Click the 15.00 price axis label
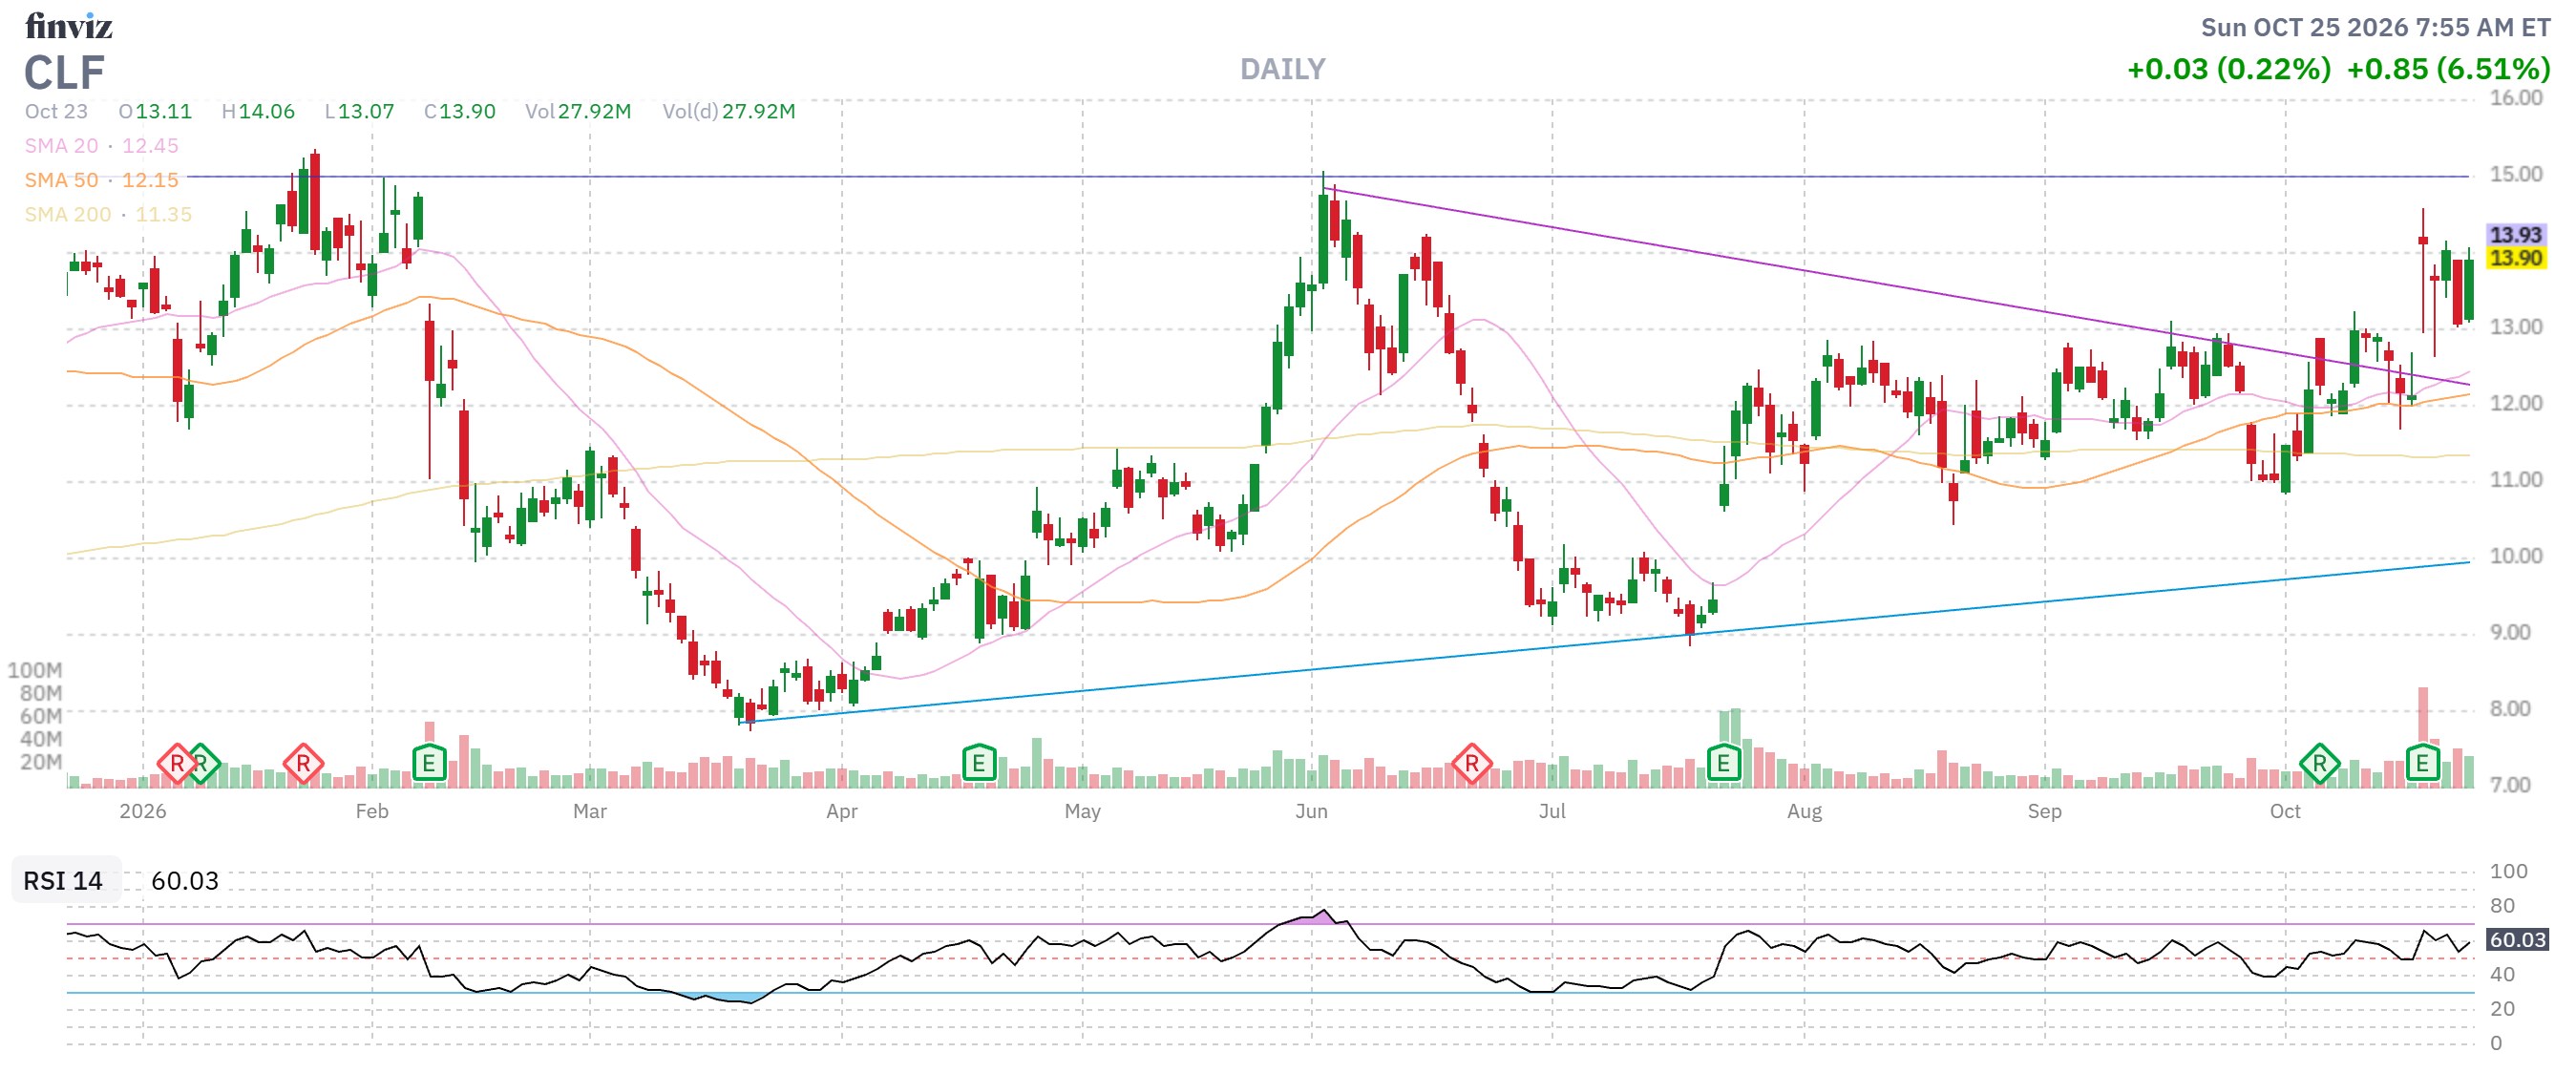 [x=2516, y=174]
